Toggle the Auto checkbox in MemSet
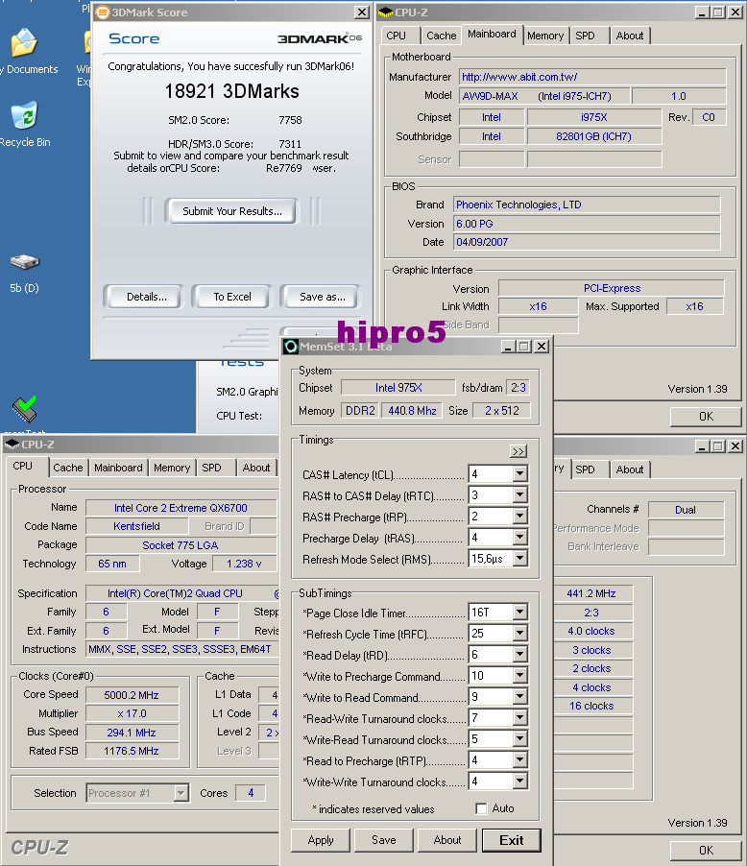747x866 pixels. (481, 808)
